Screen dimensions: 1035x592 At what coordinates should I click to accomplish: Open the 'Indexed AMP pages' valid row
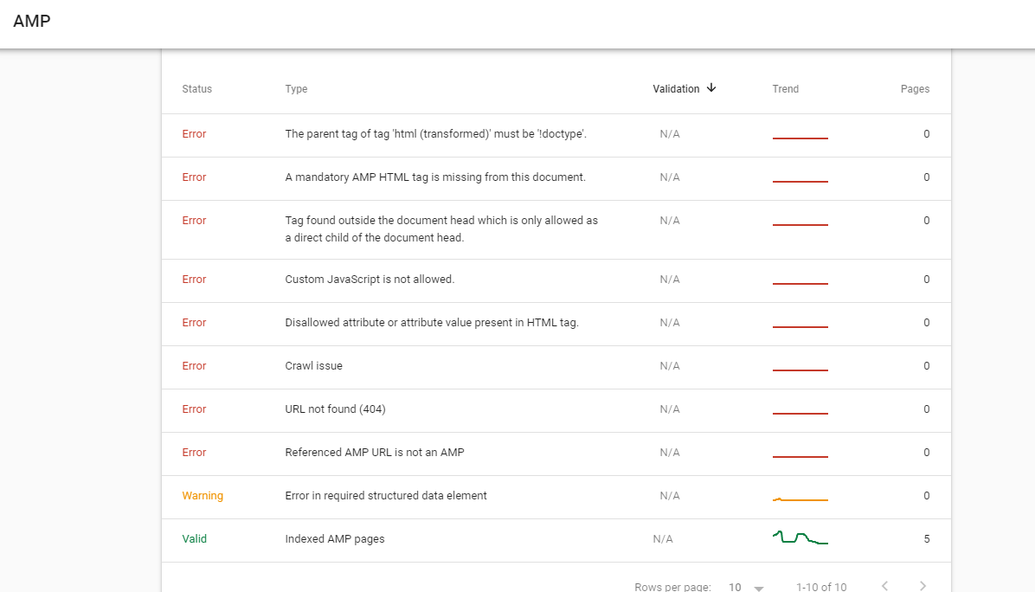[335, 539]
